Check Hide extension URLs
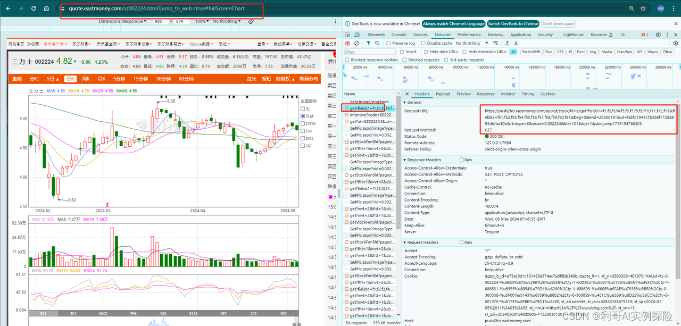The height and width of the screenshot is (326, 681). click(465, 52)
